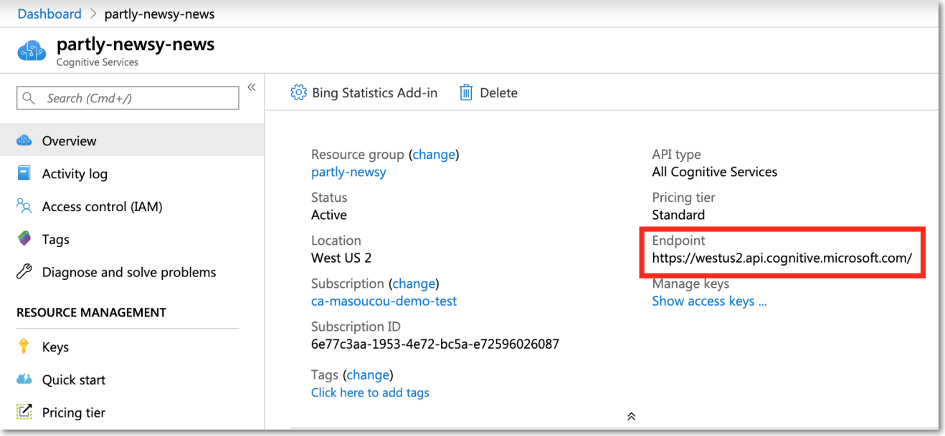Click the RESOURCE MANAGEMENT section header
Screen dimensions: 945x436
91,312
